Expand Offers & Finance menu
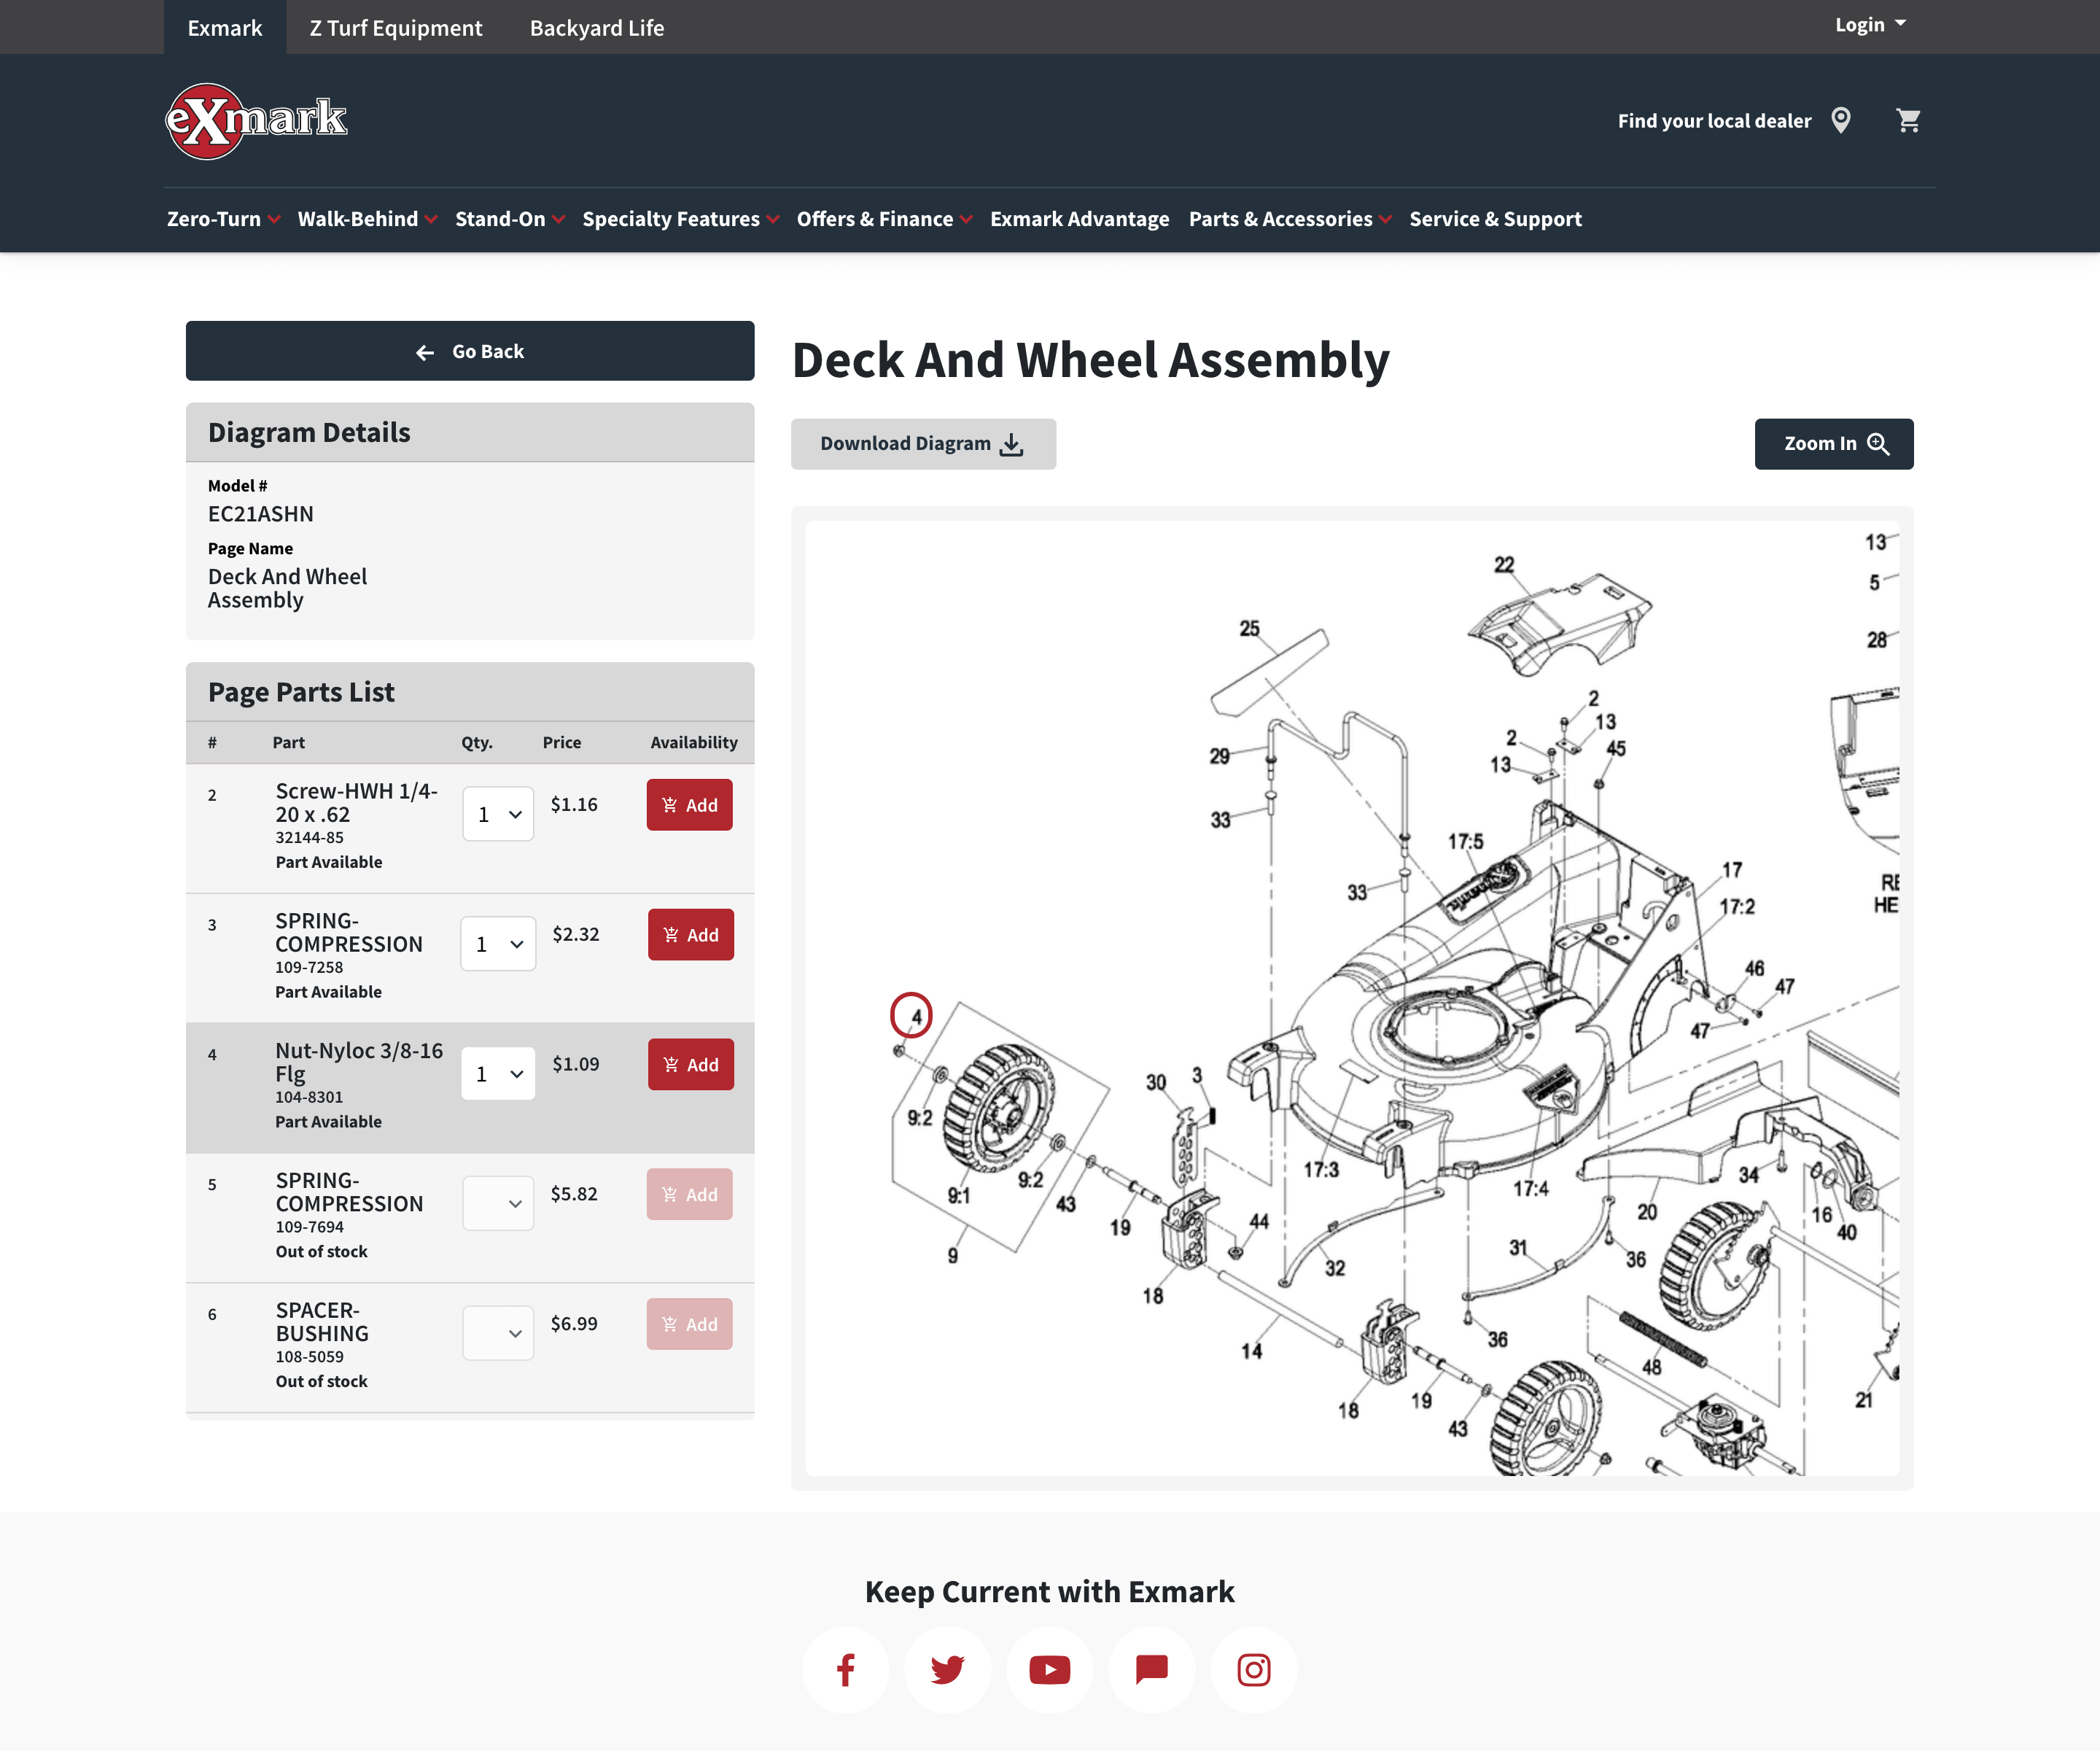Image resolution: width=2100 pixels, height=1751 pixels. [x=884, y=219]
